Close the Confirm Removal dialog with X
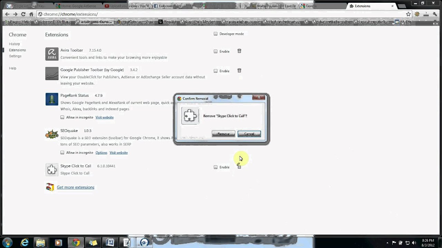The width and height of the screenshot is (442, 248). click(259, 97)
